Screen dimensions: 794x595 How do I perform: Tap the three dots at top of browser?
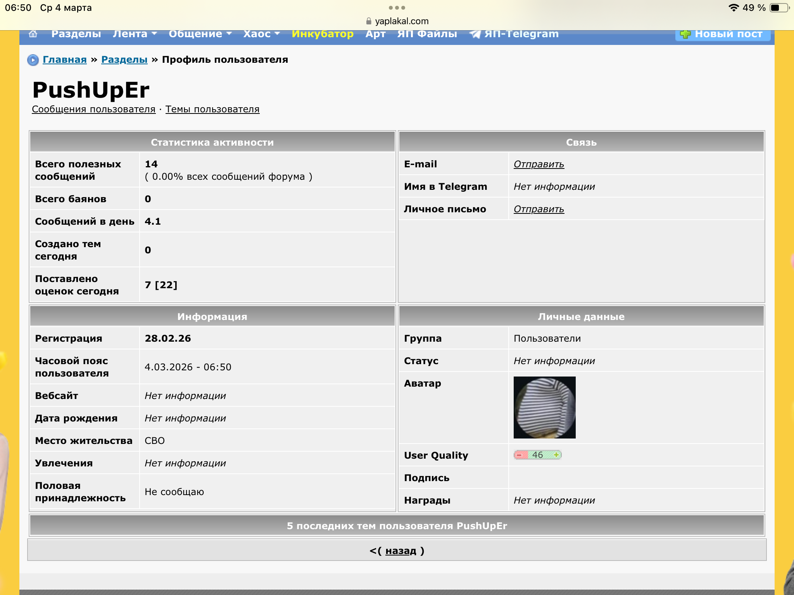[x=397, y=8]
